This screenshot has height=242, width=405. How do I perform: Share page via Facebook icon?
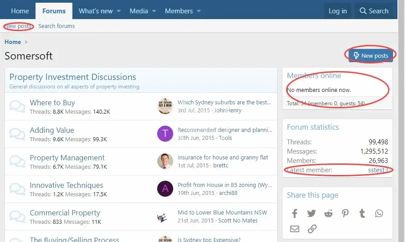pyautogui.click(x=294, y=214)
